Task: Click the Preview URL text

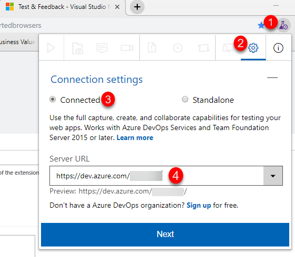Action: pos(118,191)
